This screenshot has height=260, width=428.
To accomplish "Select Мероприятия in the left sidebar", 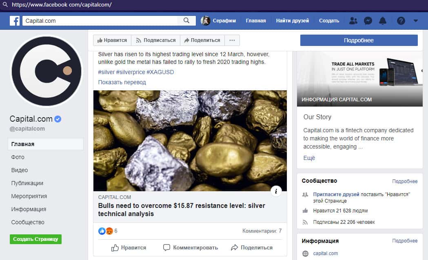I will pyautogui.click(x=29, y=196).
